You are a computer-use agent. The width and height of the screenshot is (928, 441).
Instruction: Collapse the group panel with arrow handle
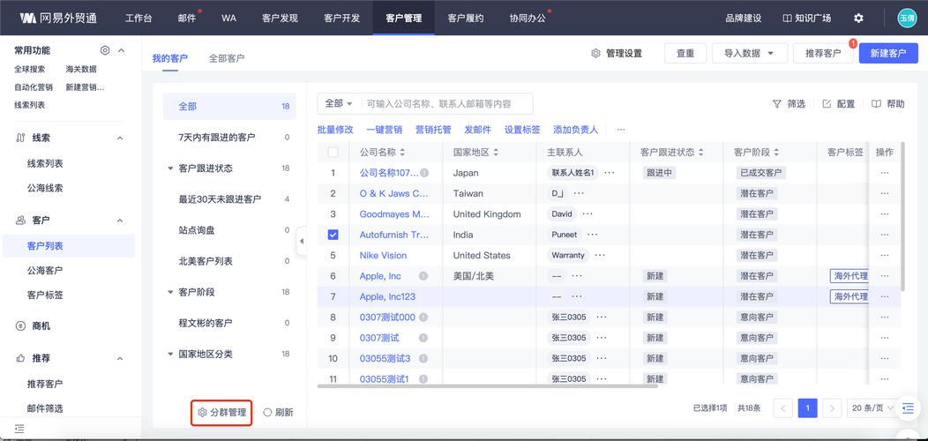(301, 241)
